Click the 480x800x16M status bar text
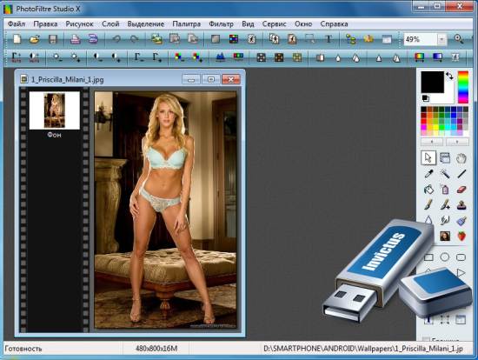 [x=156, y=349]
